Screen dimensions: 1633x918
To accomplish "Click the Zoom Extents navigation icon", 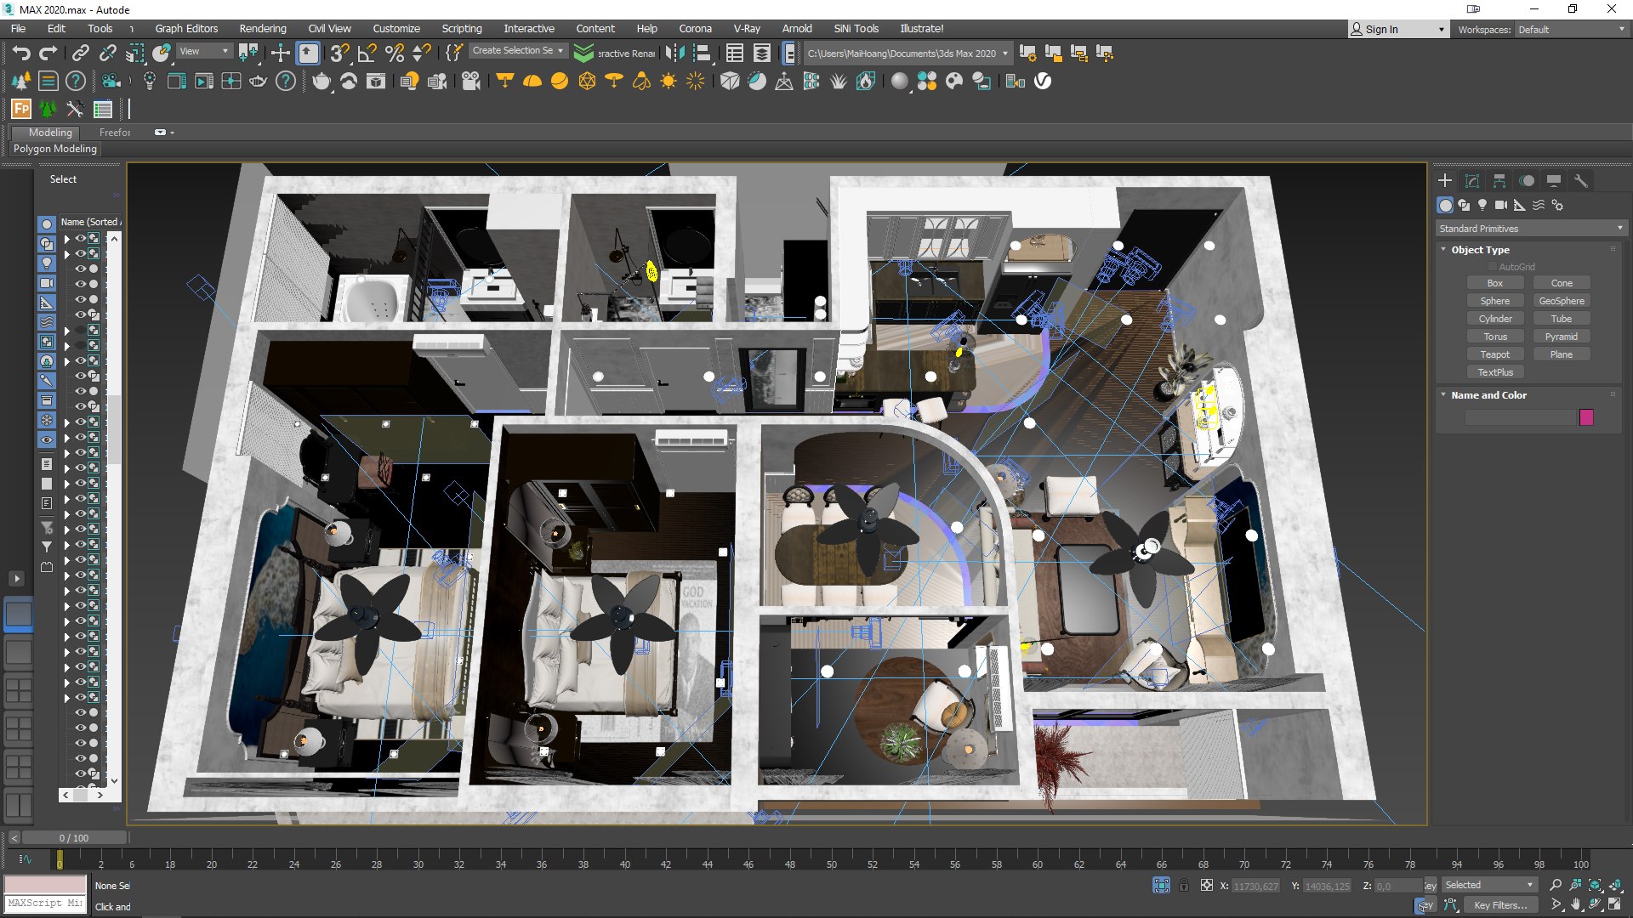I will [x=1595, y=885].
